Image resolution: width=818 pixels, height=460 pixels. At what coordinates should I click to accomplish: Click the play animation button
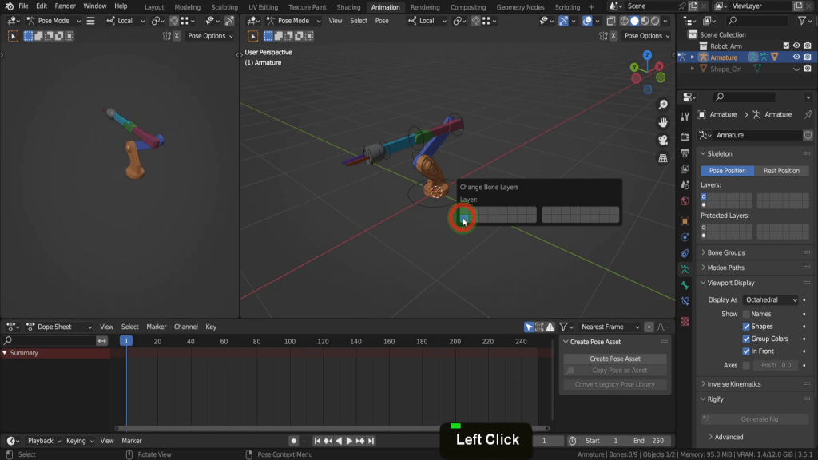click(x=349, y=441)
